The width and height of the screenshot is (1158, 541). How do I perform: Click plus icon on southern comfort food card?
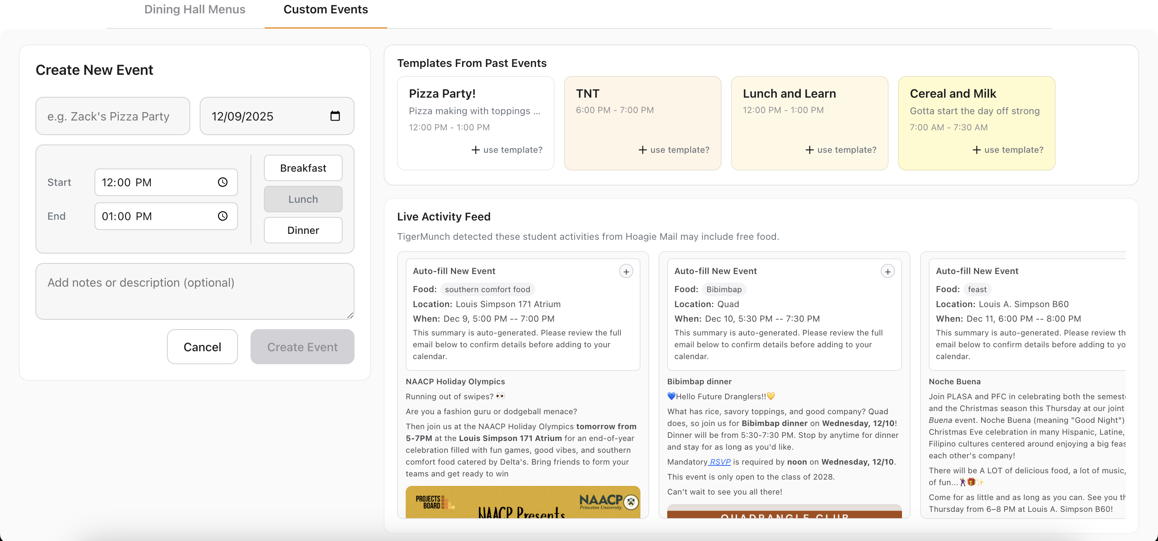point(626,271)
